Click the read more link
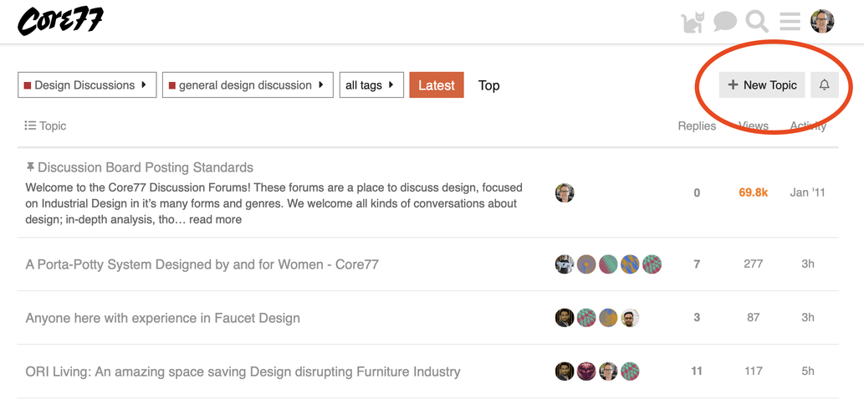Viewport: 864px width, 405px height. (215, 219)
